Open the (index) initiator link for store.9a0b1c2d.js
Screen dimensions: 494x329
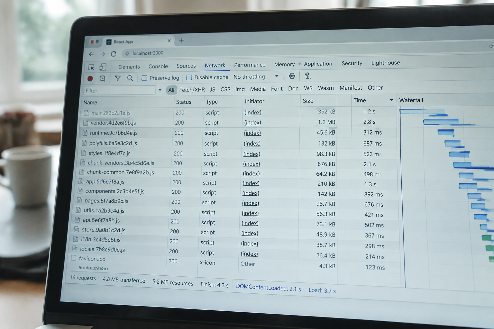pos(250,233)
